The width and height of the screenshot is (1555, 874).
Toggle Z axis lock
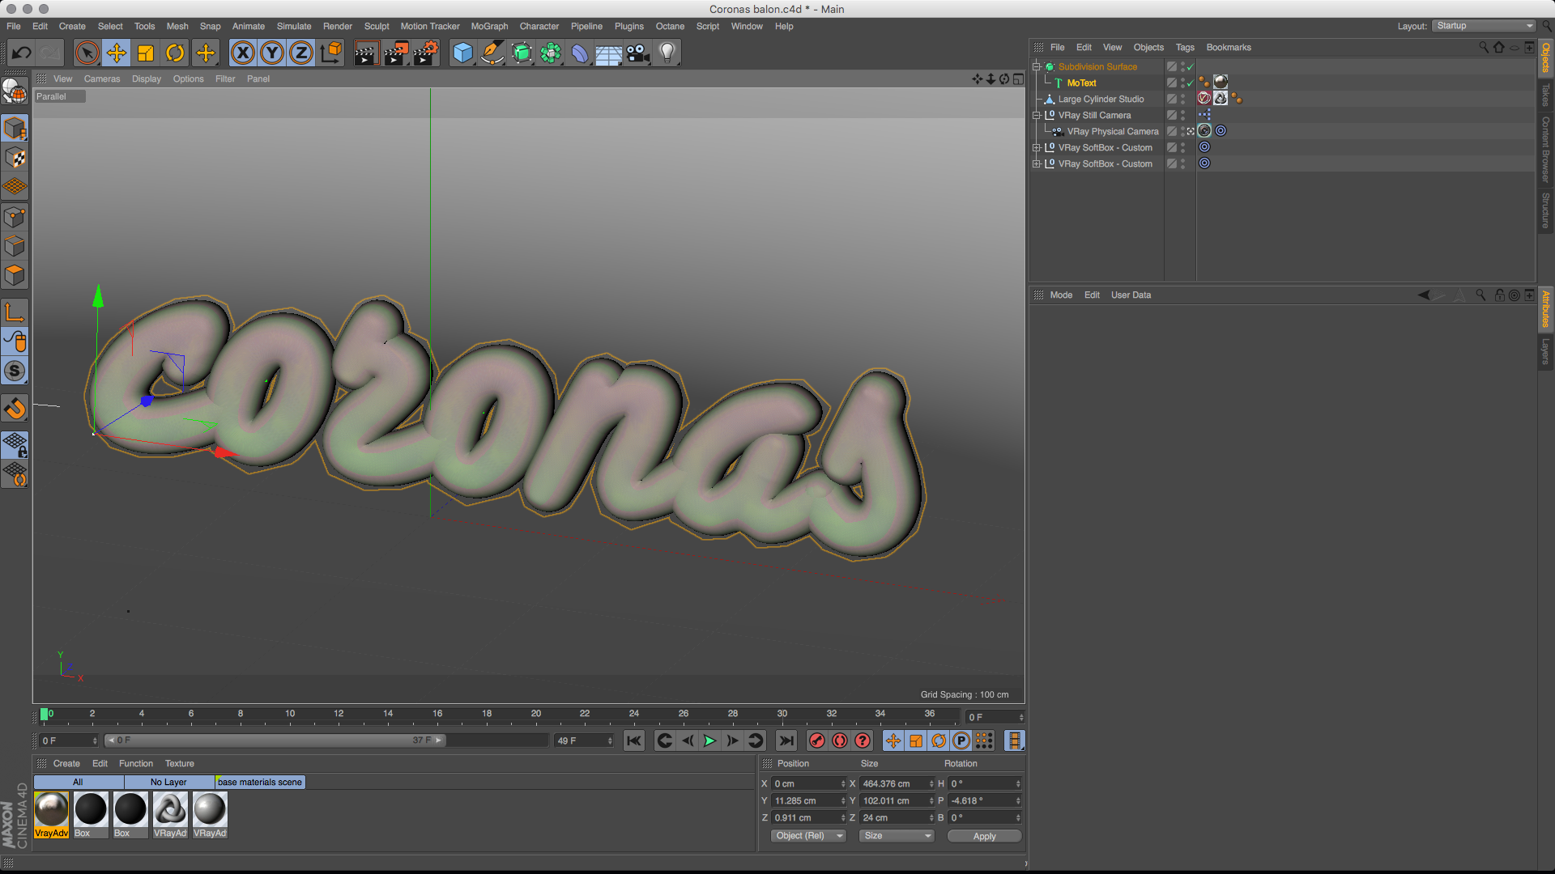(301, 53)
